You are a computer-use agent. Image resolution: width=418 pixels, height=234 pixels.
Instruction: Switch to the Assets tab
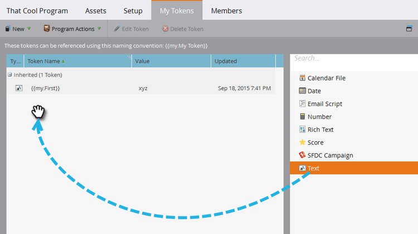pos(96,11)
